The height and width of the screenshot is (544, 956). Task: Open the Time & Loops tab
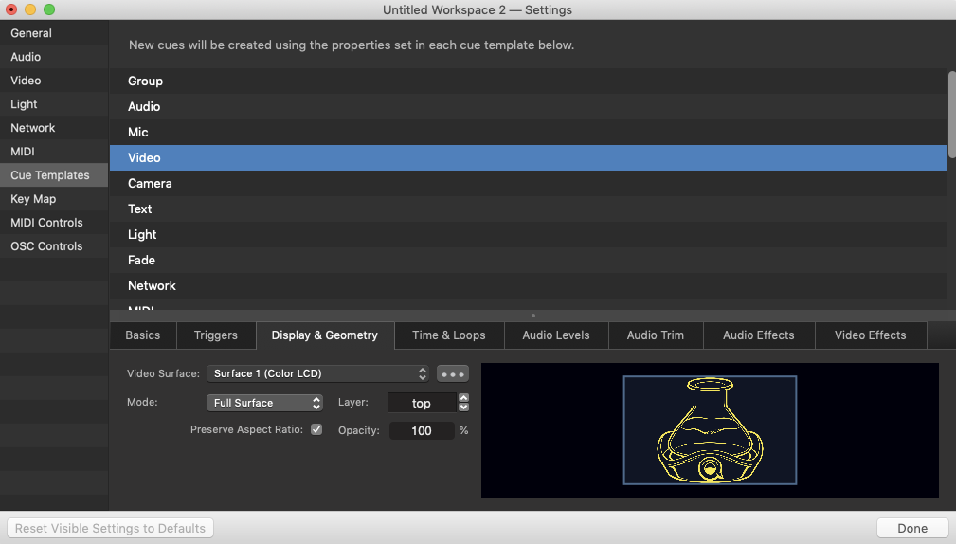pyautogui.click(x=449, y=335)
